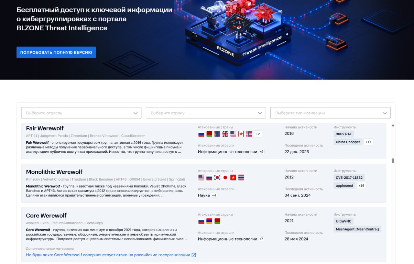Click the Russia flag in Core Werewolf card
This screenshot has height=264, width=414.
point(201,221)
